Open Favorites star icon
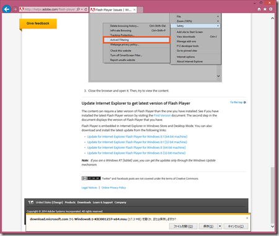Viewport: 279px width, 236px height. [x=265, y=9]
